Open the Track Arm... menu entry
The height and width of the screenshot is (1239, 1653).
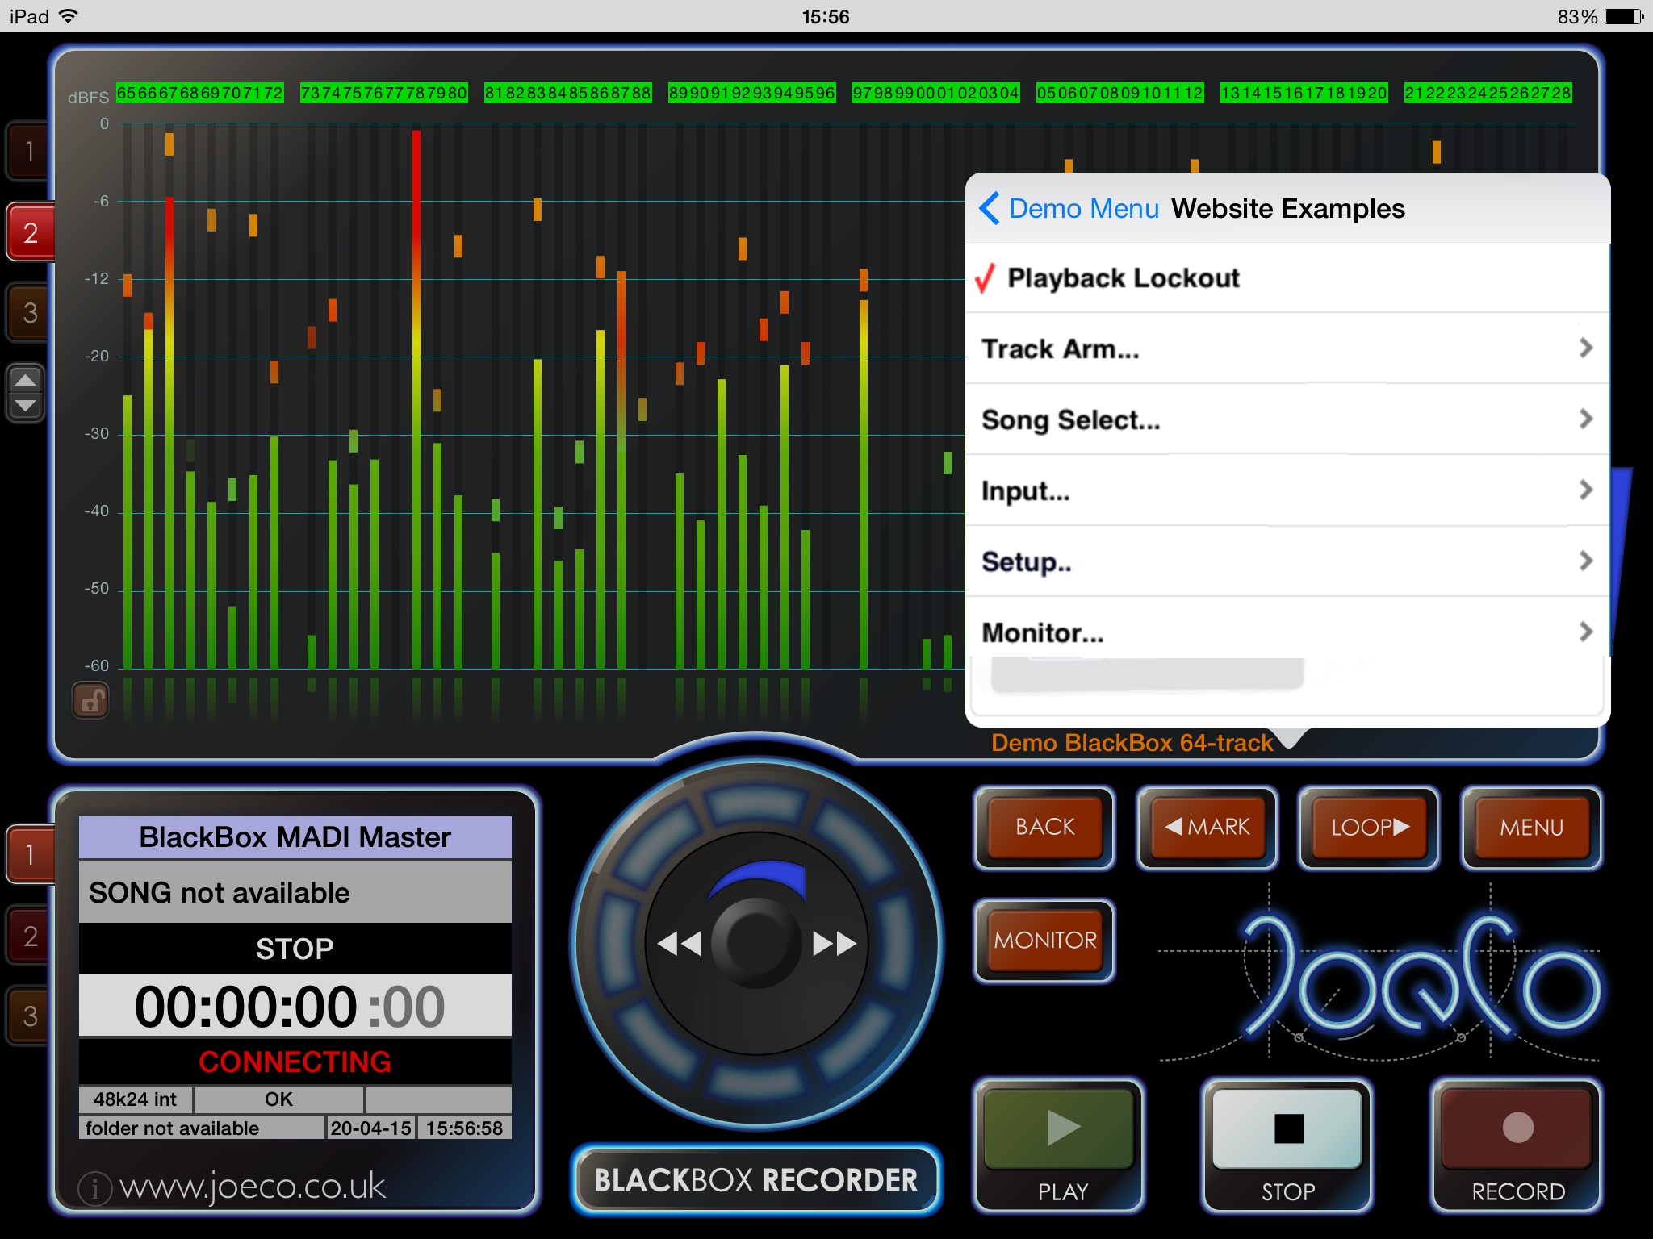tap(1287, 348)
